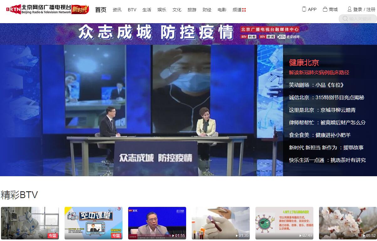Open the 健康北京 program link
This screenshot has height=241, width=377.
[304, 63]
